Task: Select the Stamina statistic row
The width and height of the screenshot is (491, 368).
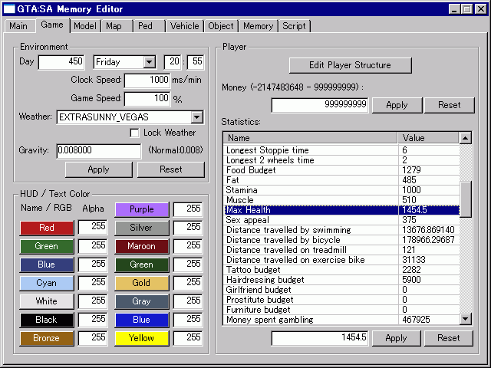Action: point(342,190)
